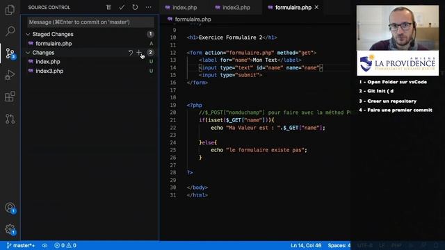Click the h1 text 'Exercice Formulaire 2'
The image size is (445, 250).
(x=230, y=37)
